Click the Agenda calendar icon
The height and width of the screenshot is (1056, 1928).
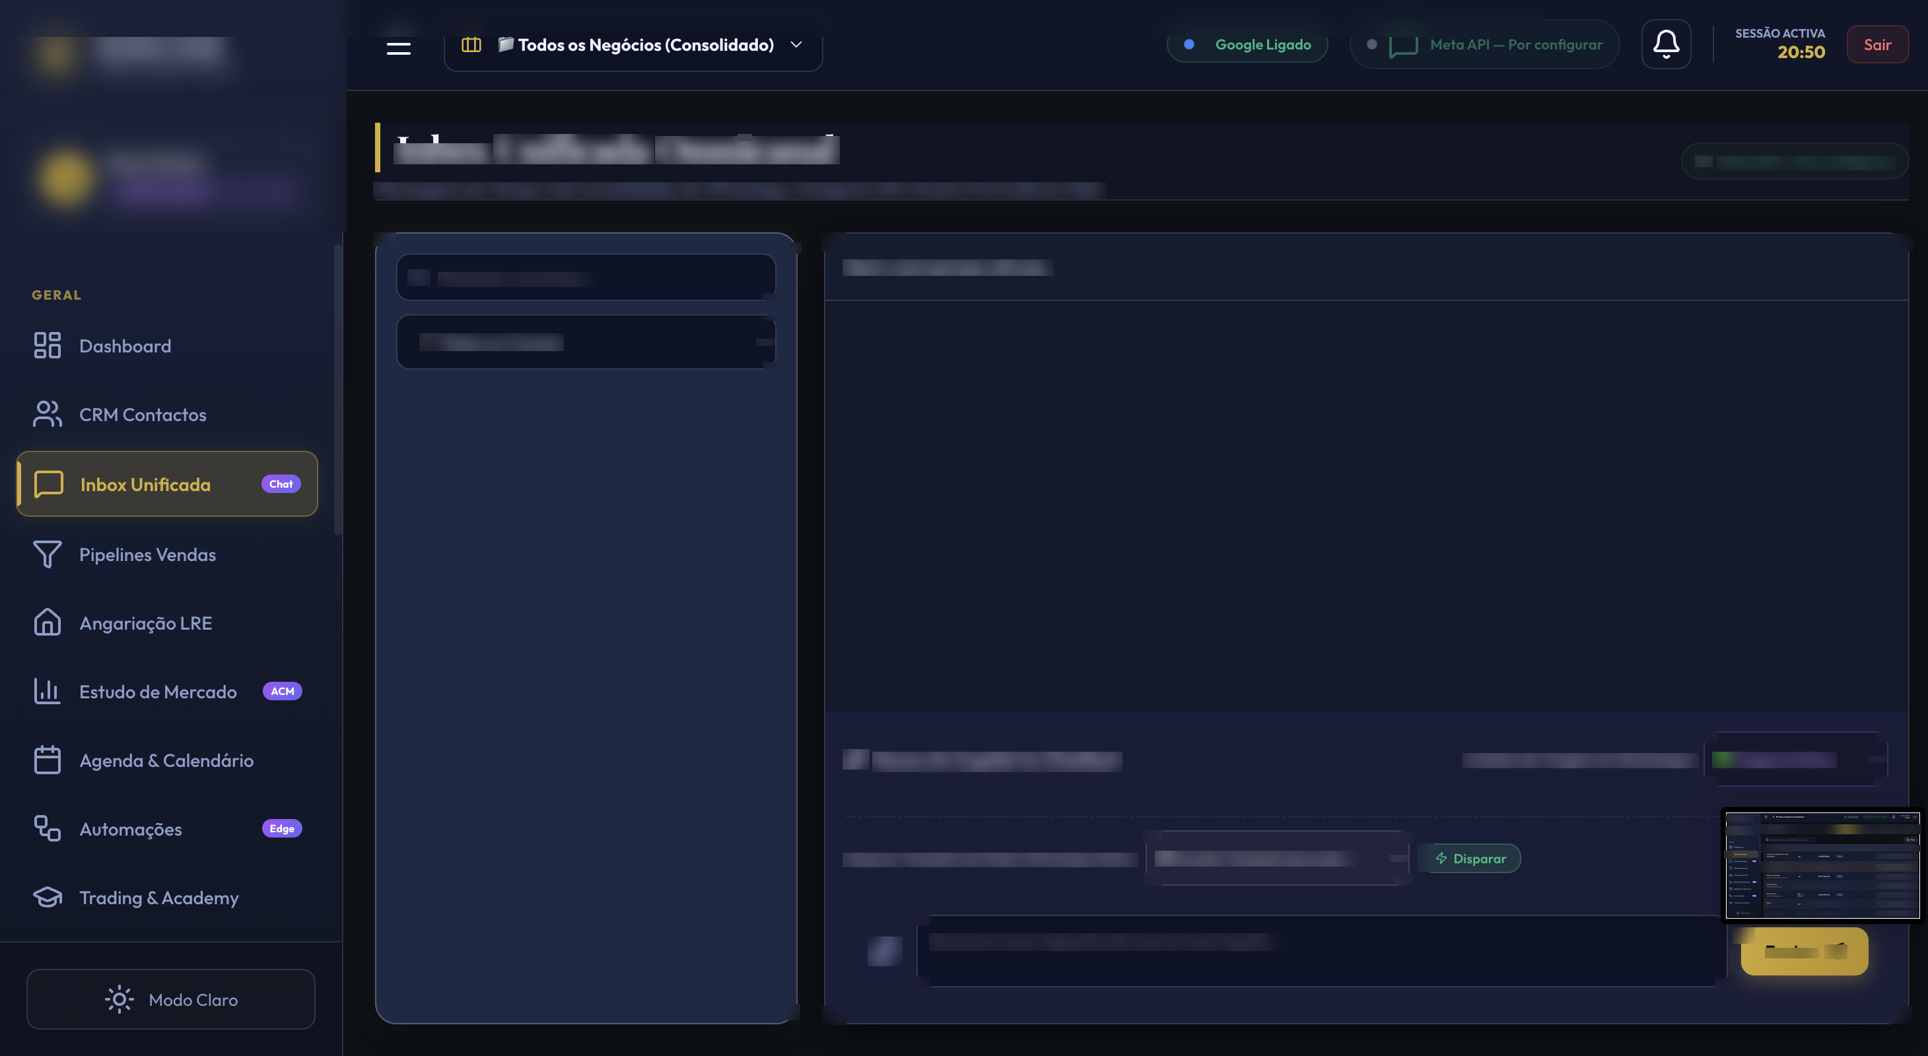[47, 760]
